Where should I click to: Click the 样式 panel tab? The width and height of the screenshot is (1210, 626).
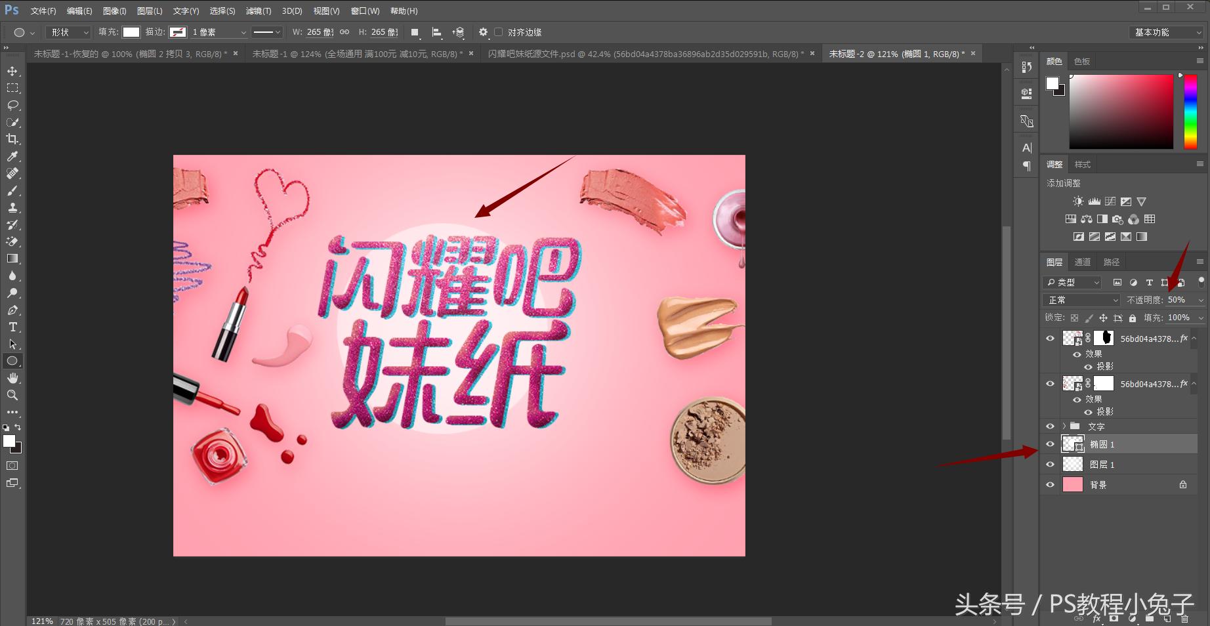pyautogui.click(x=1082, y=164)
